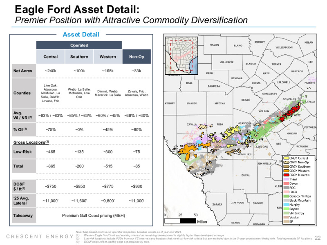Click the hatched CRGY Non-Op legend swatch
This screenshot has height=245, width=327.
[x=286, y=162]
